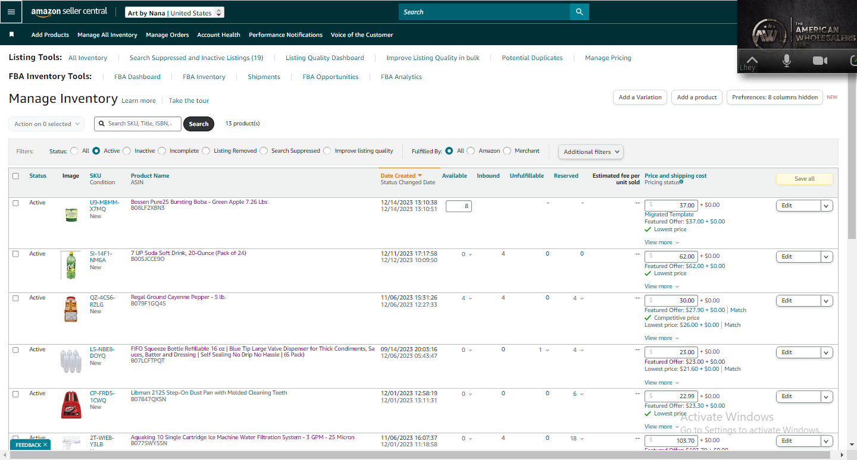Open the Edit dropdown arrow for 7 UP Soda
The height and width of the screenshot is (460, 857).
pos(827,257)
